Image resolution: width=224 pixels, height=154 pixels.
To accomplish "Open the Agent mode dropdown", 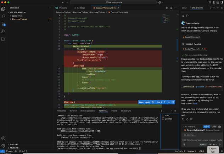I will [203, 144].
